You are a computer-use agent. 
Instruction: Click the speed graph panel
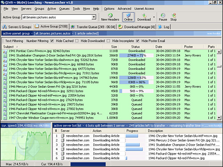(x=26, y=144)
